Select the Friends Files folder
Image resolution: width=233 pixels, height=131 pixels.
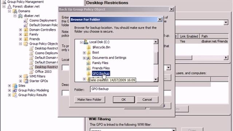pyautogui.click(x=101, y=68)
